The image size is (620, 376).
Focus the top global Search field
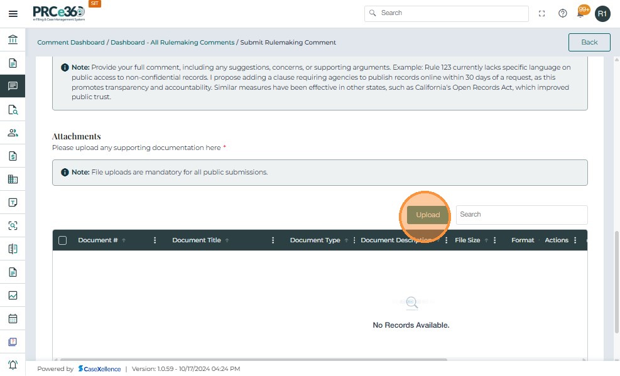click(x=447, y=13)
